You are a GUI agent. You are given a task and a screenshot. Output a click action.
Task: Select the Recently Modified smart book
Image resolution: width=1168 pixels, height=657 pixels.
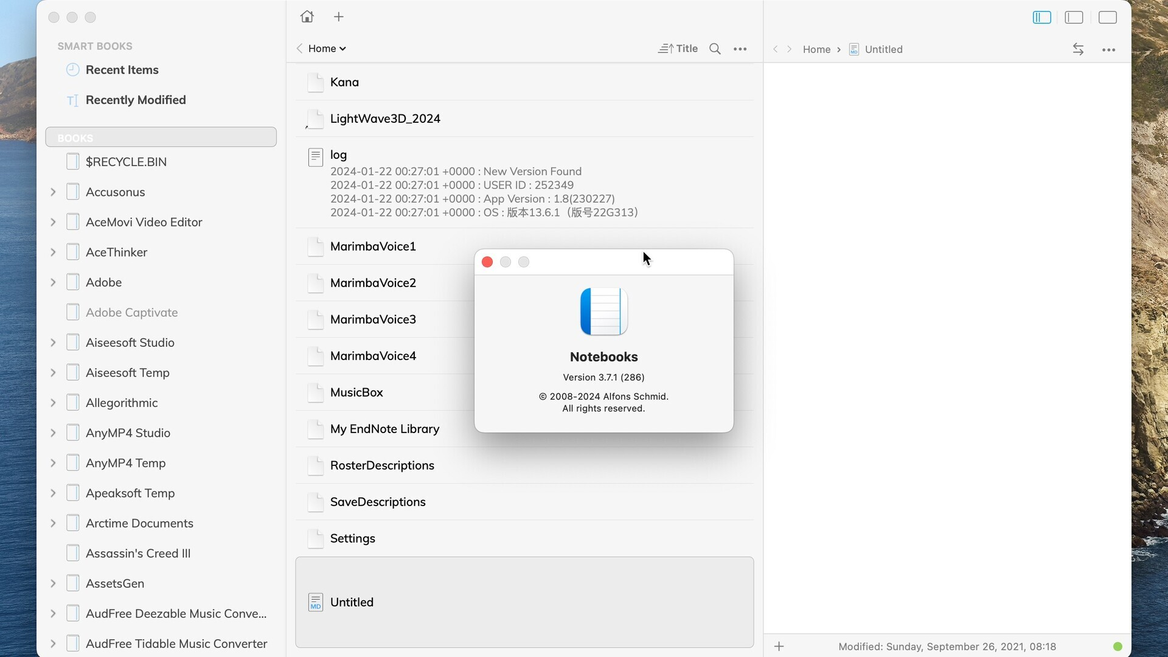(136, 100)
